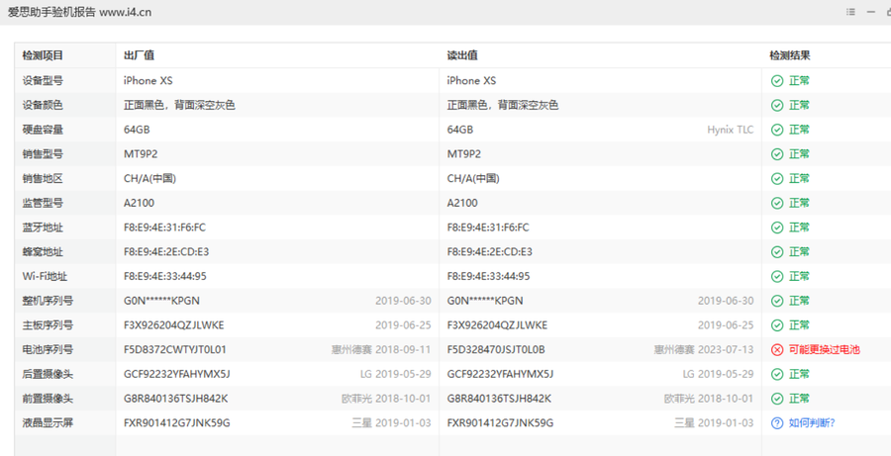Select the factory 整机序列号 value G0N******KPGN

pyautogui.click(x=161, y=301)
